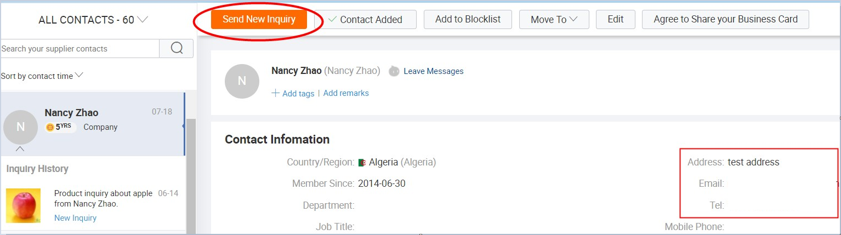Click the apple product thumbnail

click(x=23, y=205)
